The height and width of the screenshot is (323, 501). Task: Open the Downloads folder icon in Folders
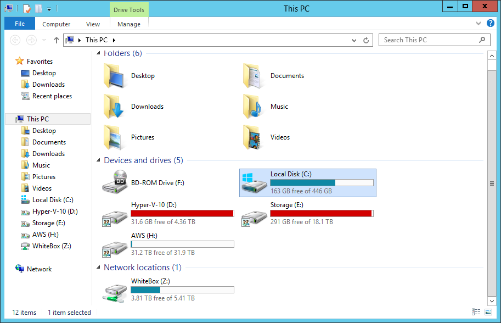[x=114, y=107]
